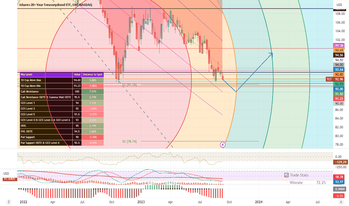Click the green 91.50 price label
Image resolution: width=349 pixels, height=206 pixels.
click(339, 94)
